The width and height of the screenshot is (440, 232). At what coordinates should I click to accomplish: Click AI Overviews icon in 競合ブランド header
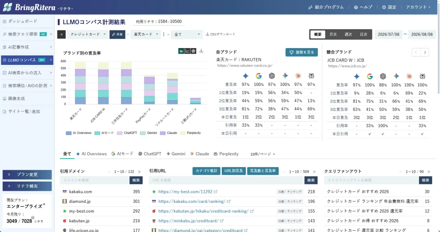357,76
